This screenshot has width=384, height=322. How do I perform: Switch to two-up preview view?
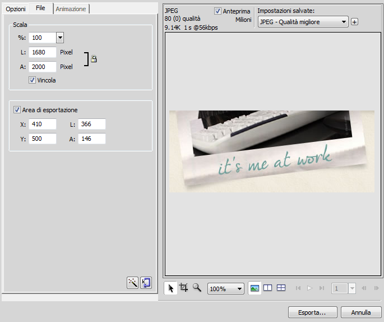(267, 288)
